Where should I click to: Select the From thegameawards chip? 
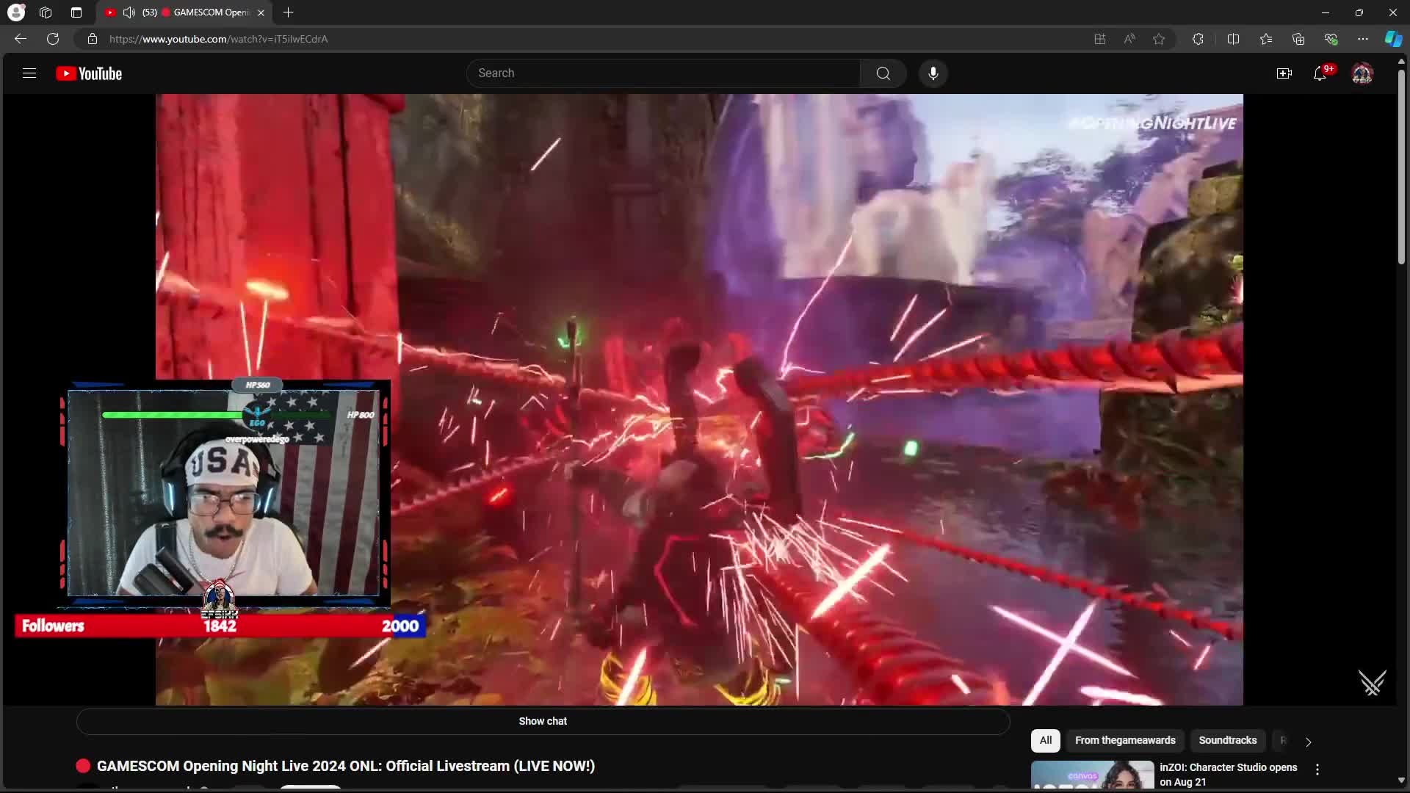(x=1125, y=740)
